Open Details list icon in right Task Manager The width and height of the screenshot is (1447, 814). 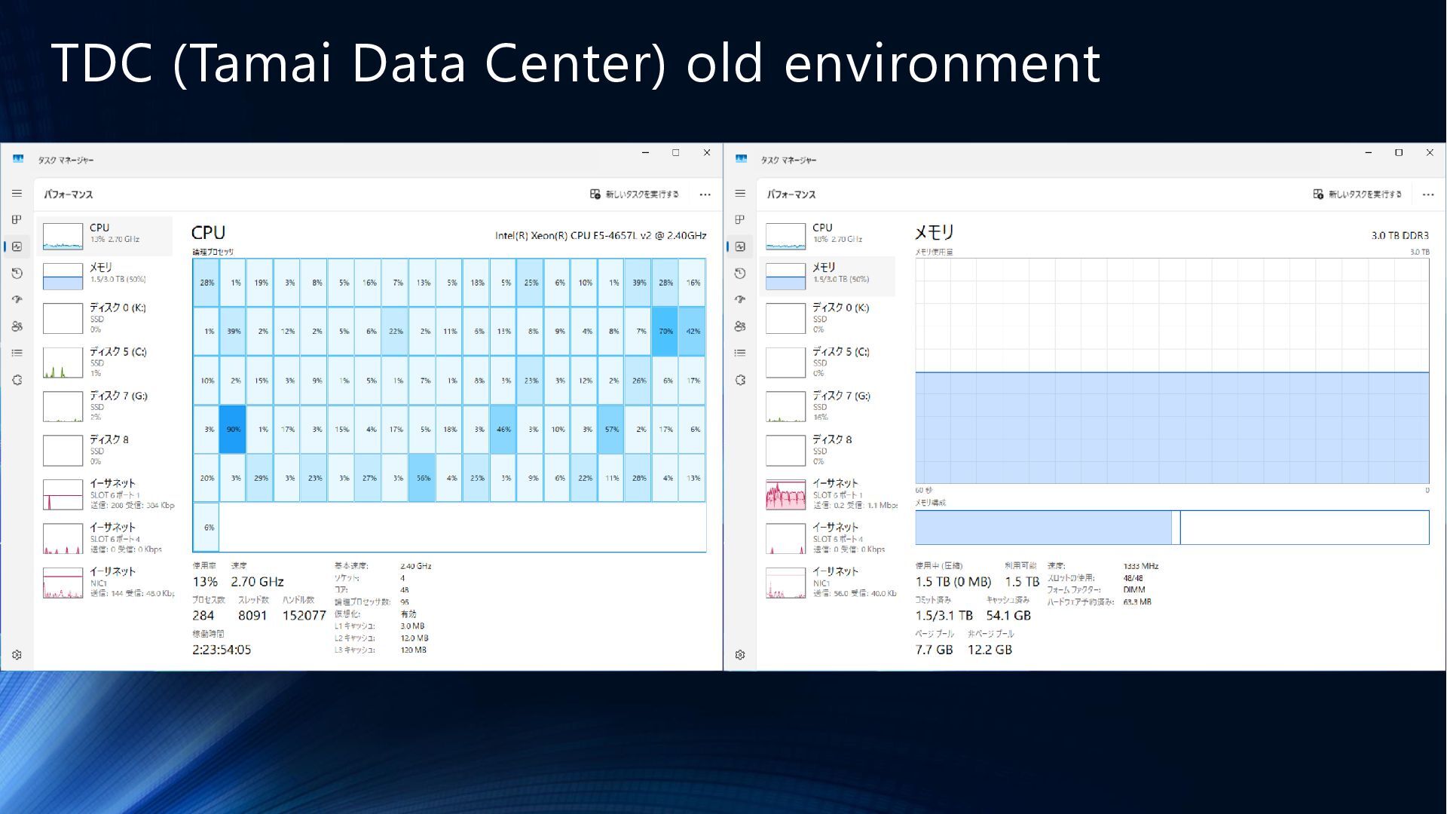pos(740,353)
